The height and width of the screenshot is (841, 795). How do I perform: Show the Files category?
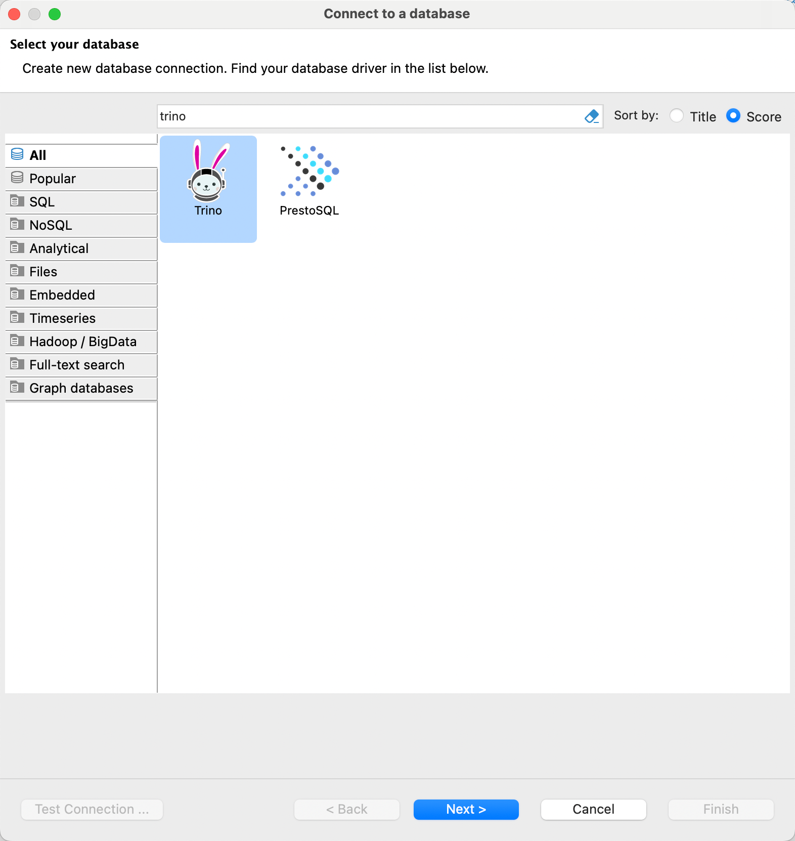pos(81,272)
